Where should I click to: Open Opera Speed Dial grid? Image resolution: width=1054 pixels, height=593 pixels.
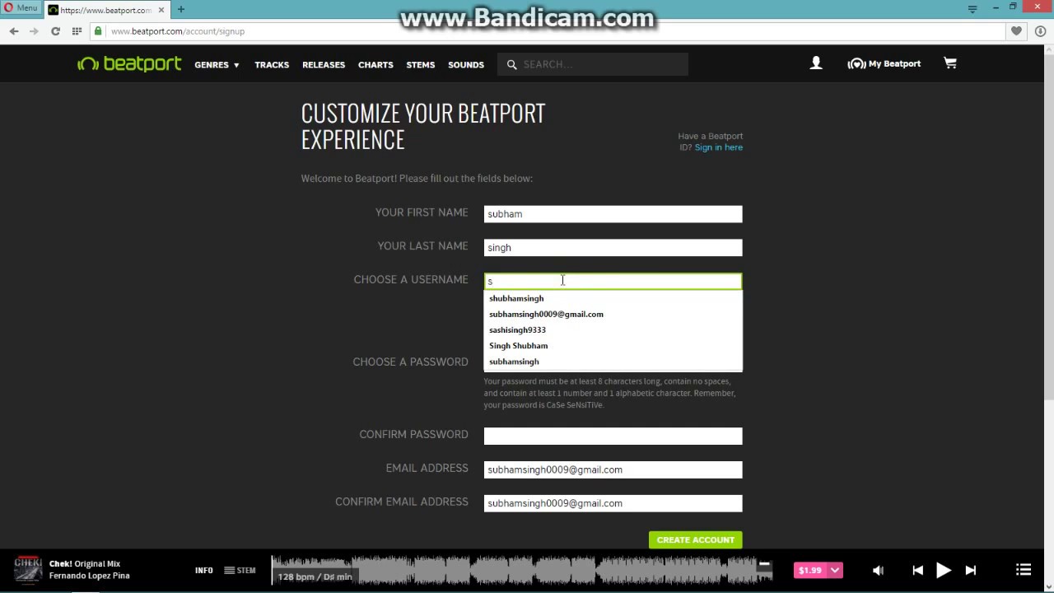point(77,31)
